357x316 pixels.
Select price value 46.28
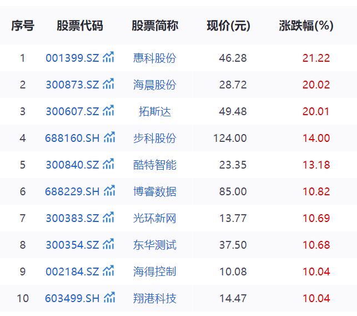coord(233,58)
